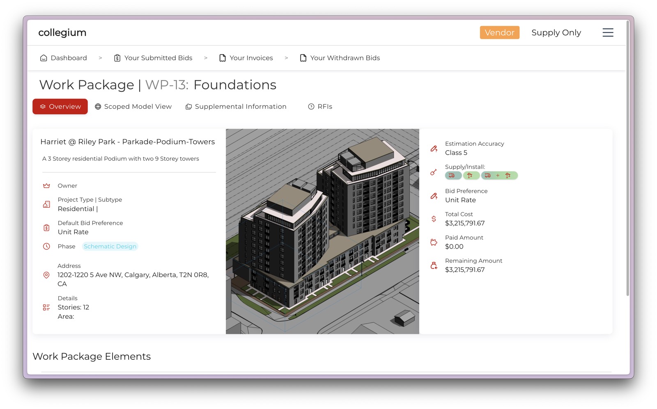Image resolution: width=657 pixels, height=409 pixels.
Task: Click the Supply/Install key icon
Action: click(434, 172)
